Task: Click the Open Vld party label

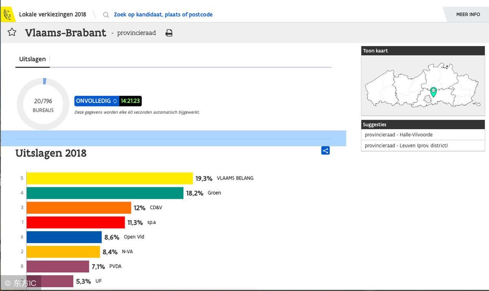Action: point(134,237)
